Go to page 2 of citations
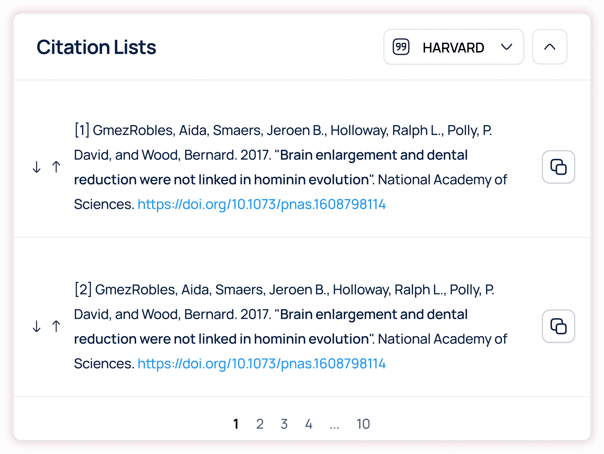The image size is (604, 454). pyautogui.click(x=260, y=424)
